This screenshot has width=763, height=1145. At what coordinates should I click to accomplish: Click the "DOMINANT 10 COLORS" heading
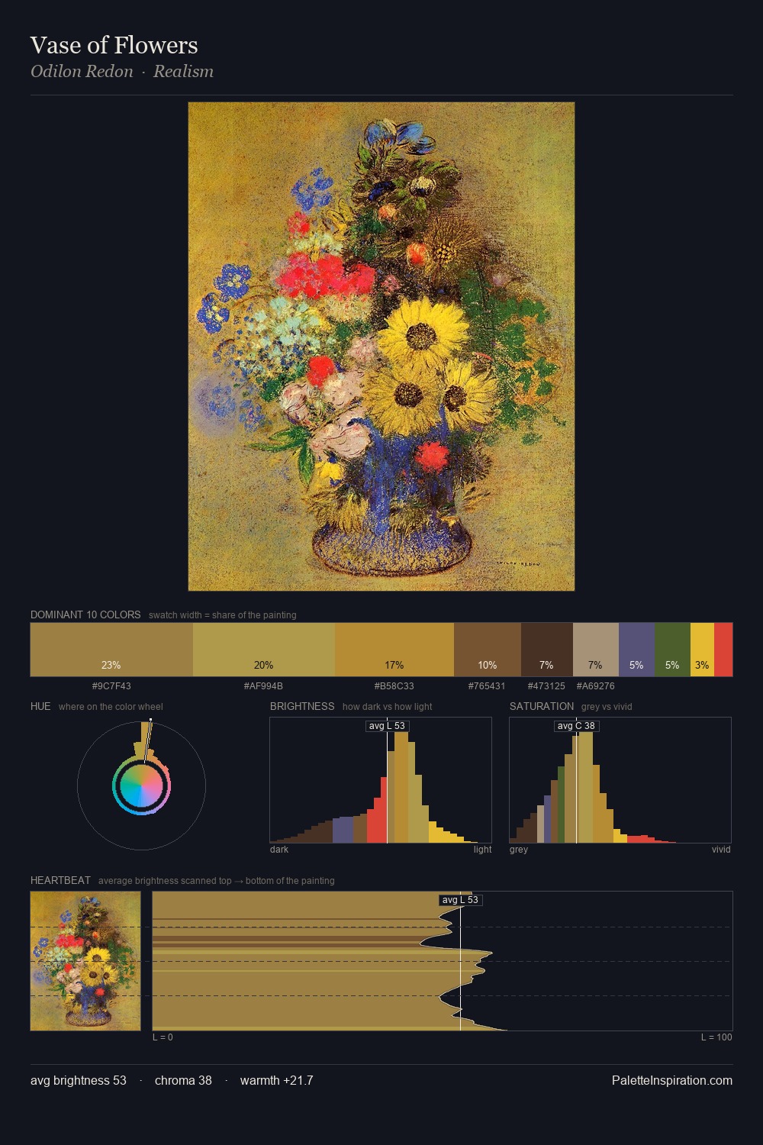pos(85,614)
